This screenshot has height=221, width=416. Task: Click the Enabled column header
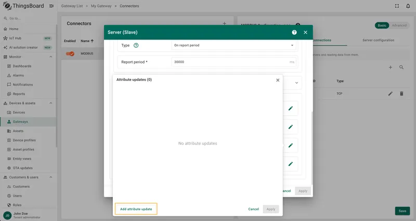pos(70,41)
